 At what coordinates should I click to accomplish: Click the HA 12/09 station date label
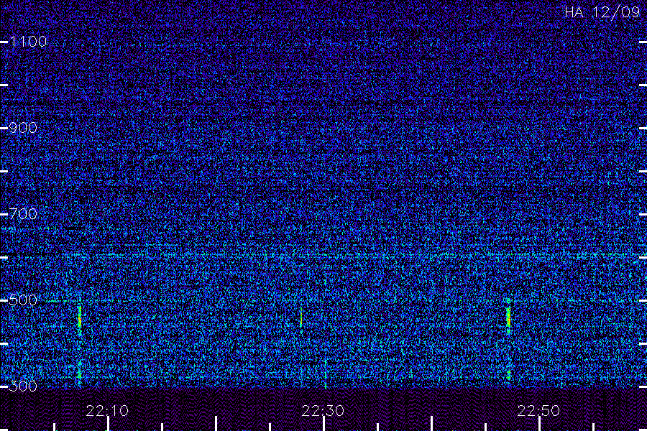tap(602, 12)
